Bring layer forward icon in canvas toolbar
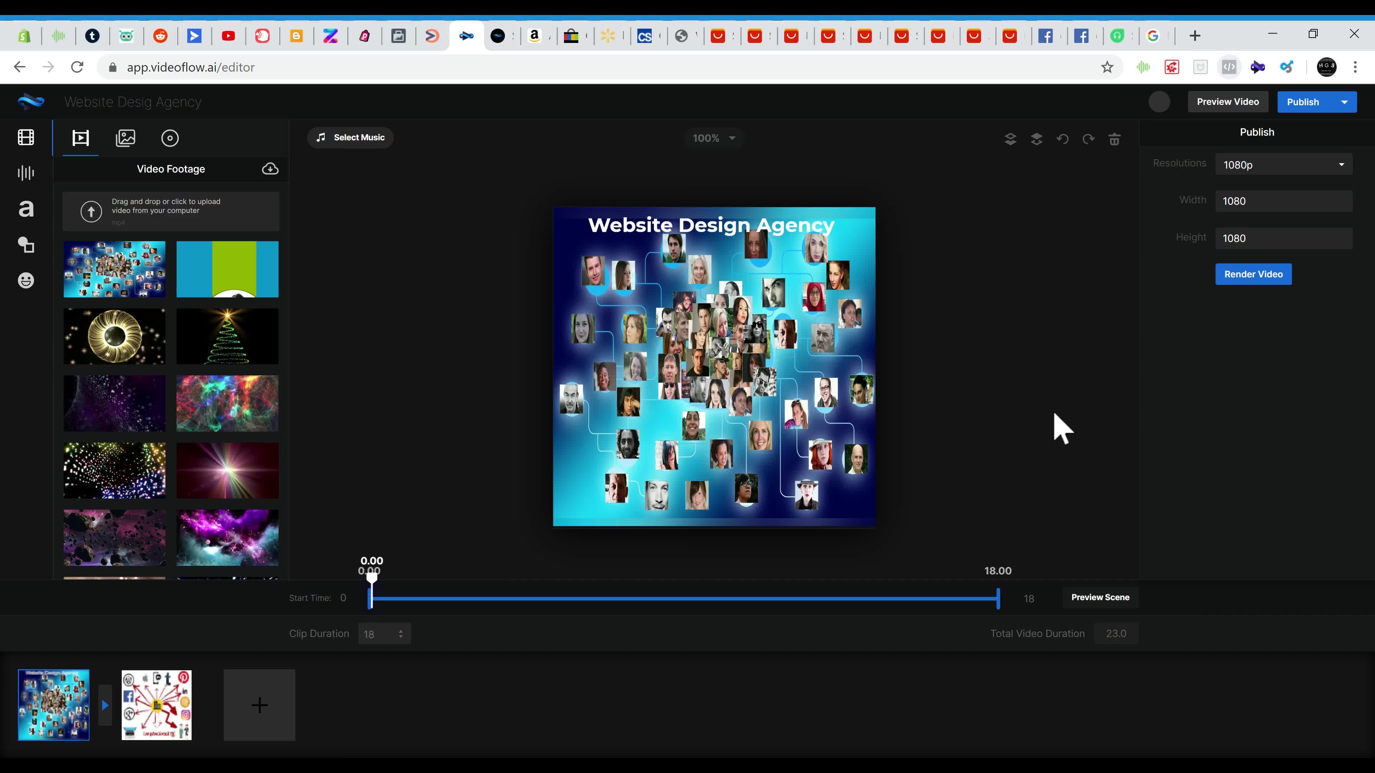The width and height of the screenshot is (1375, 773). [x=1037, y=139]
